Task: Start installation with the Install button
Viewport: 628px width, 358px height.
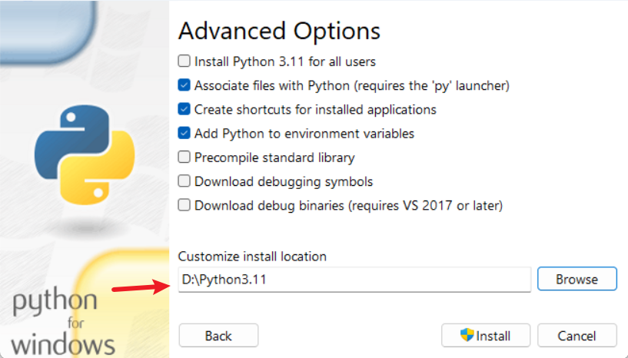Action: tap(484, 336)
